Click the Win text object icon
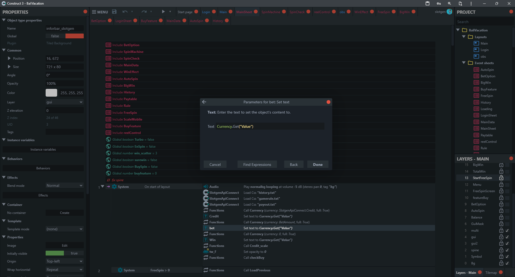515x277 pixels. pyautogui.click(x=206, y=240)
